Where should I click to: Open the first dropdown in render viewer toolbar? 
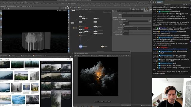pos(86,56)
